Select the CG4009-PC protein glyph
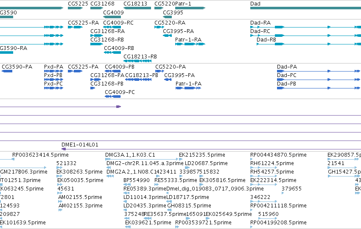The image size is (361, 229). coord(113,97)
